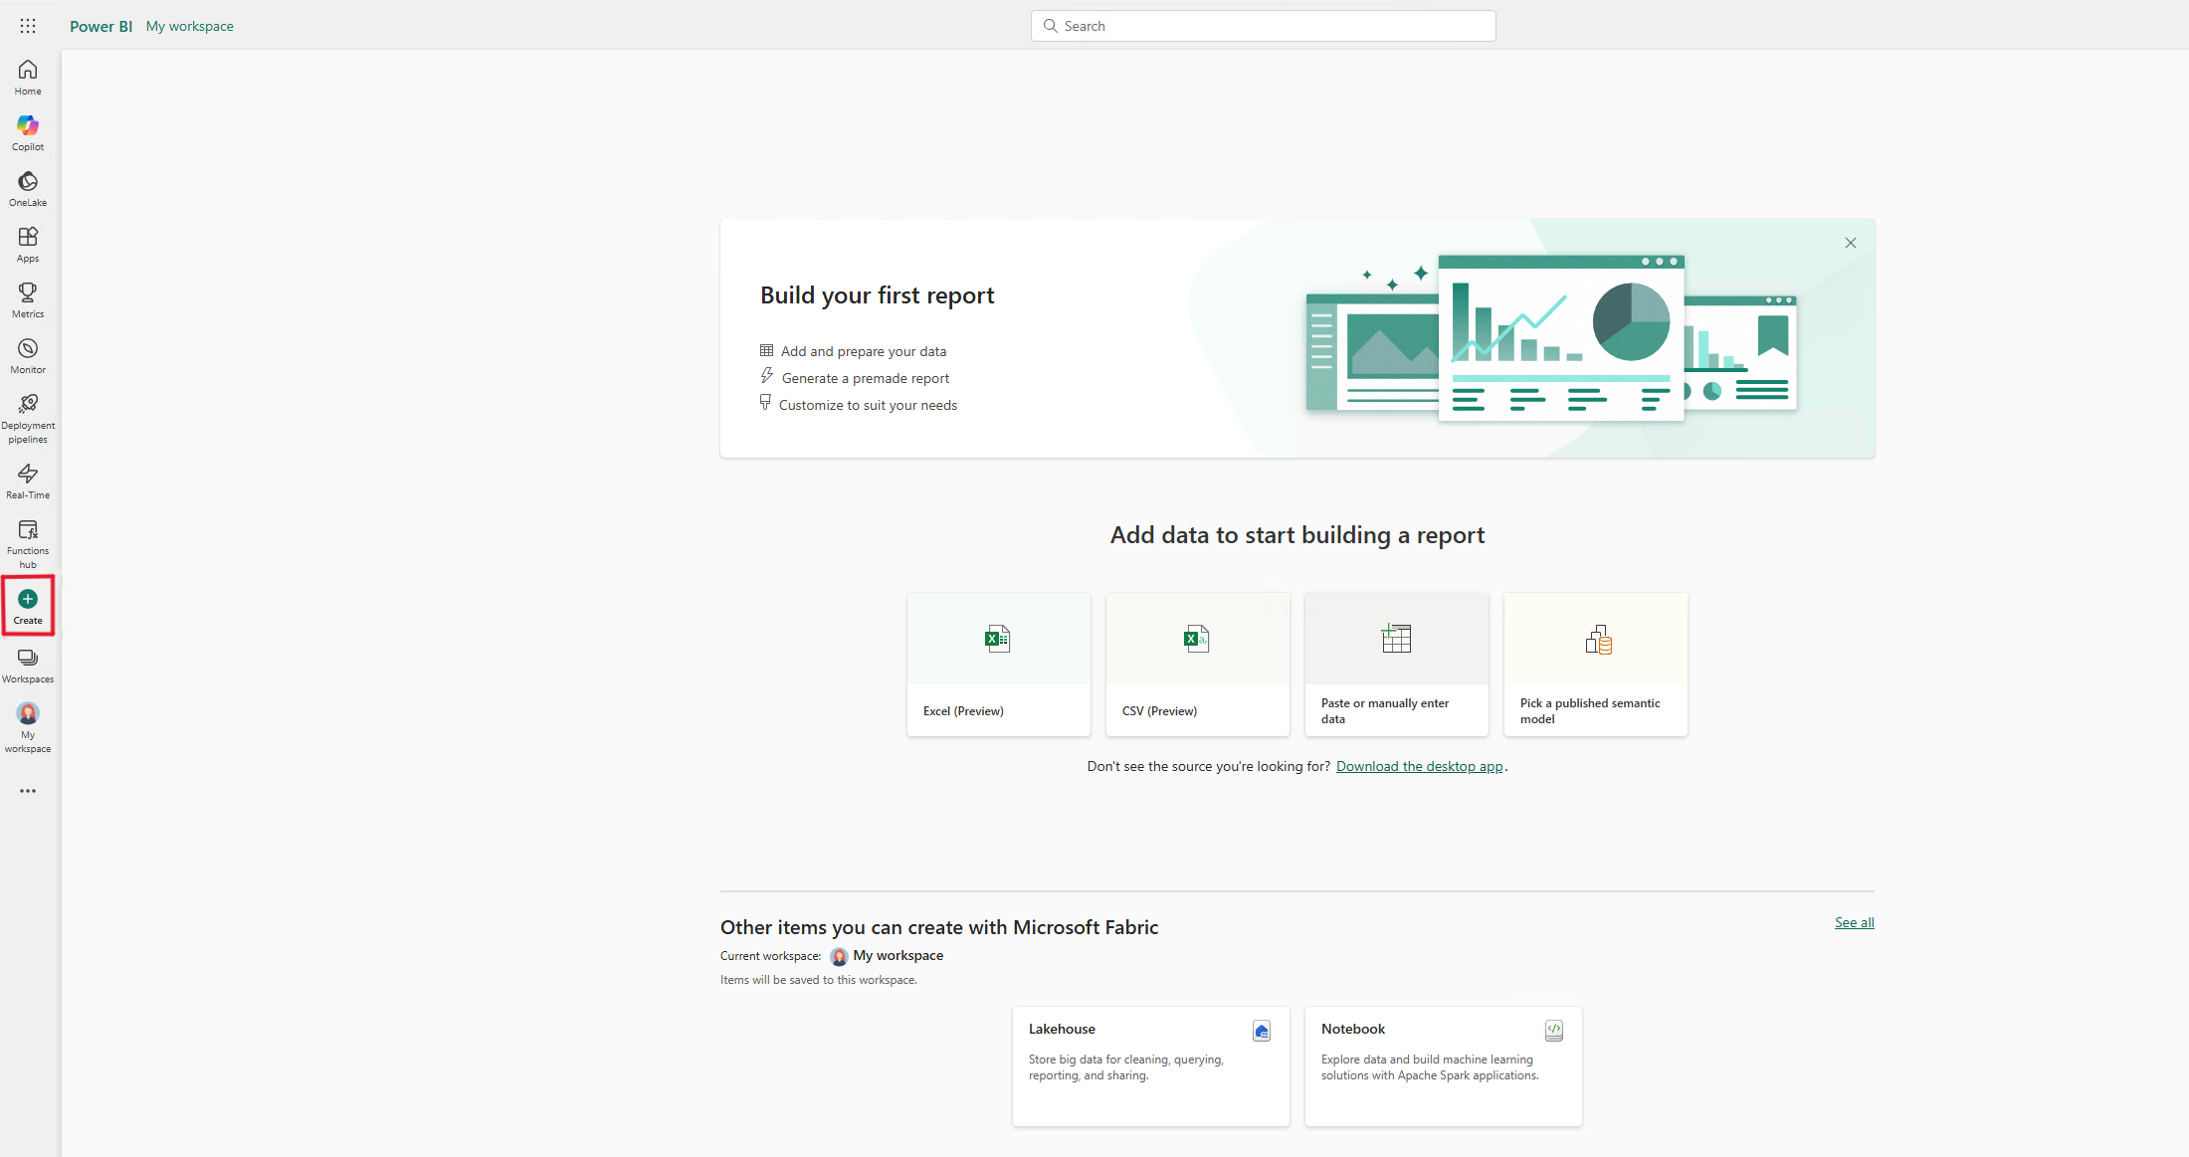The image size is (2189, 1157).
Task: Open OneLake from sidebar
Action: [28, 188]
